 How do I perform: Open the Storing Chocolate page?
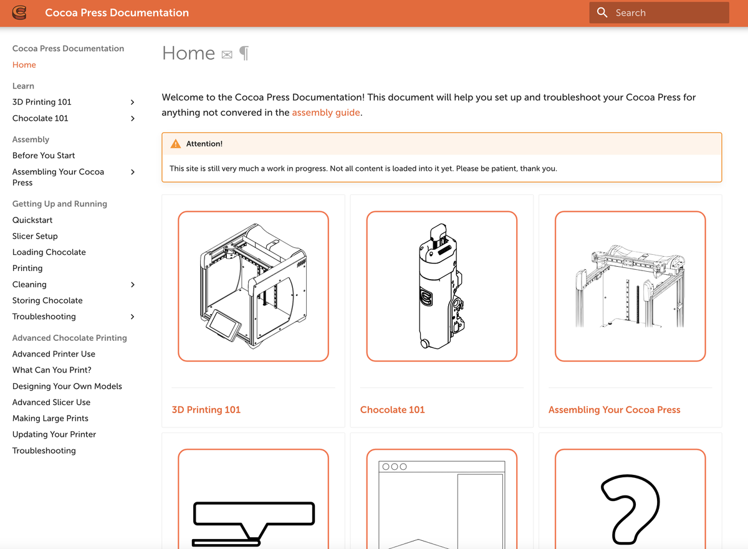[47, 300]
